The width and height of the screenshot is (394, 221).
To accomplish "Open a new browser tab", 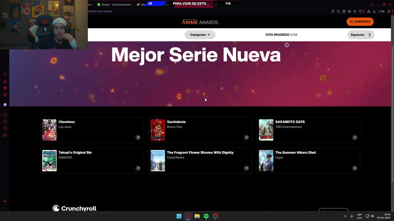I will [x=216, y=5].
